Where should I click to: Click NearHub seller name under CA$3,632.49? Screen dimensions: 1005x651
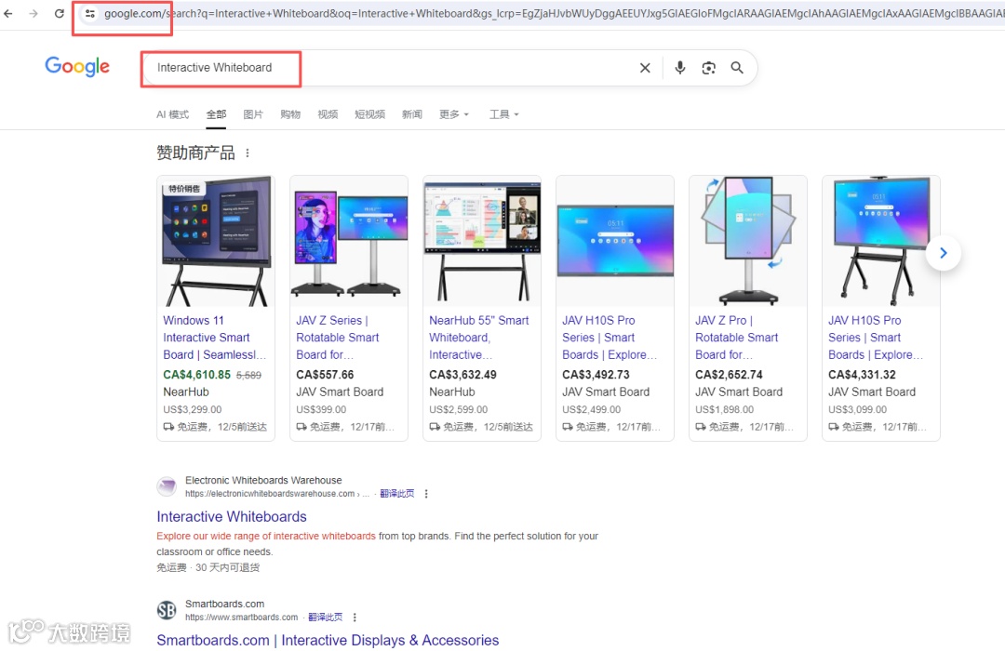tap(452, 392)
